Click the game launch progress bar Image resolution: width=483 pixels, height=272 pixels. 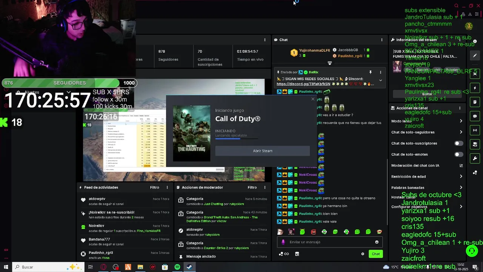[x=237, y=139]
